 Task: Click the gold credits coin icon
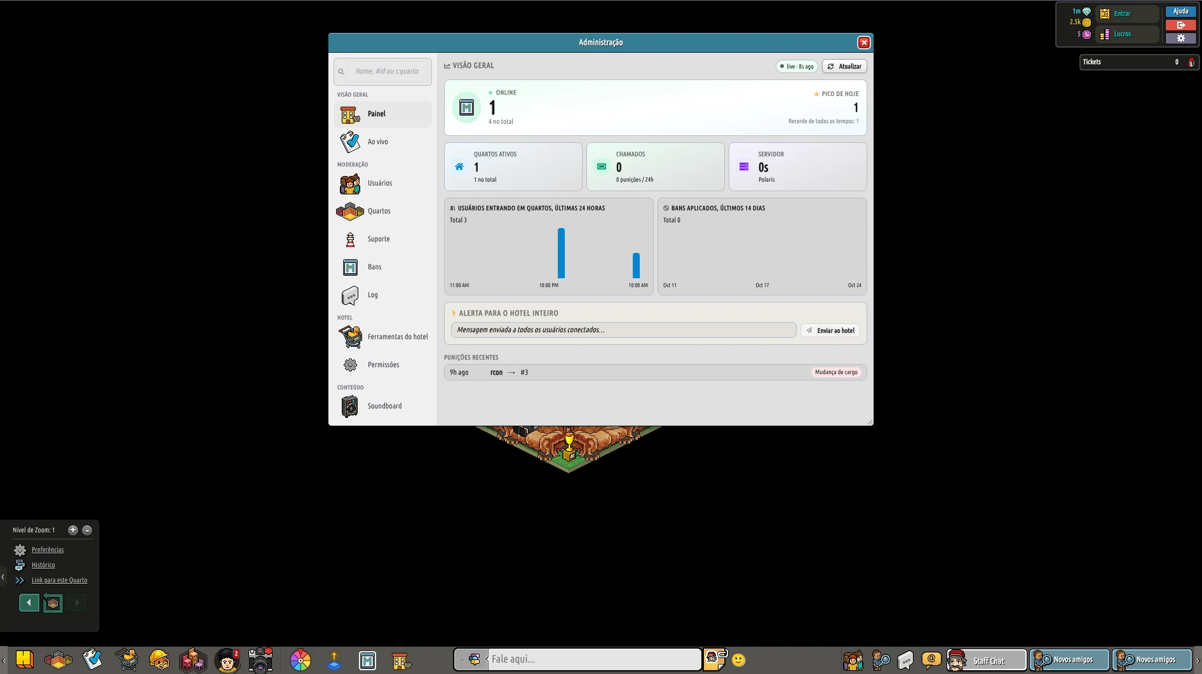1086,22
